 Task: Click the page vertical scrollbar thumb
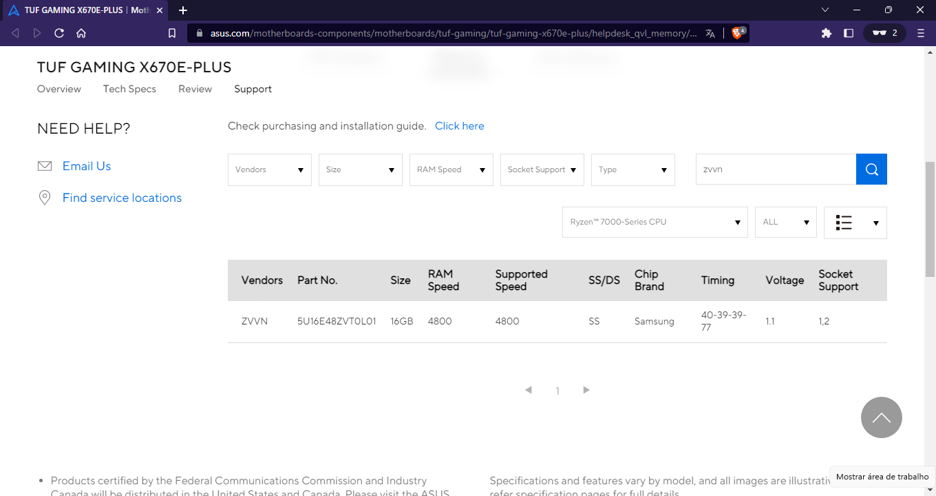coord(930,219)
